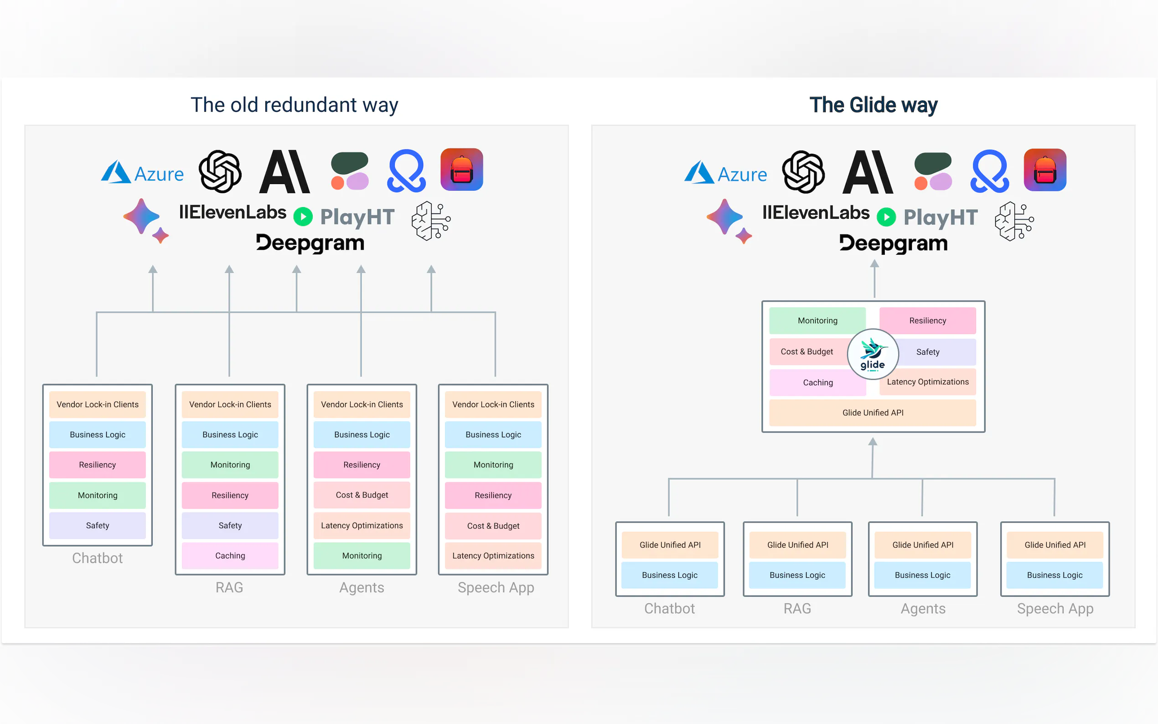Click Latency Optimizations in the Agents stack
This screenshot has width=1158, height=724.
[x=362, y=526]
